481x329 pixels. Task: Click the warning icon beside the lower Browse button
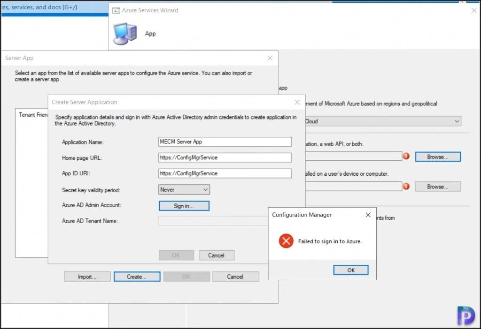pyautogui.click(x=406, y=186)
